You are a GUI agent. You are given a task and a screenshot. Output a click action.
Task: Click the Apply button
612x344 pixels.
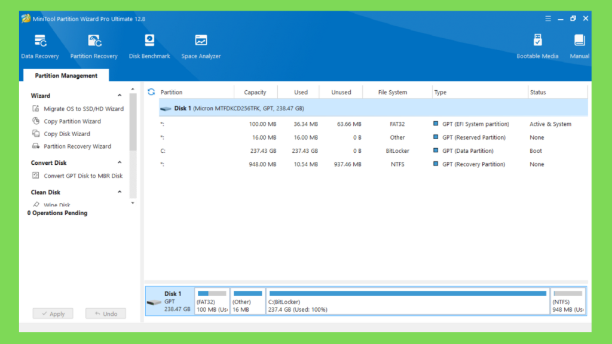point(53,314)
